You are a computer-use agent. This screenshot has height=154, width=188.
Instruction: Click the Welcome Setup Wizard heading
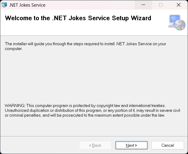click(x=78, y=18)
